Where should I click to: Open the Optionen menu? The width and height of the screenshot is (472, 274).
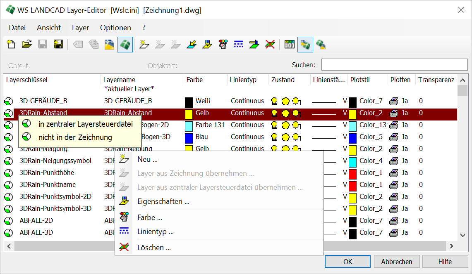pos(115,28)
